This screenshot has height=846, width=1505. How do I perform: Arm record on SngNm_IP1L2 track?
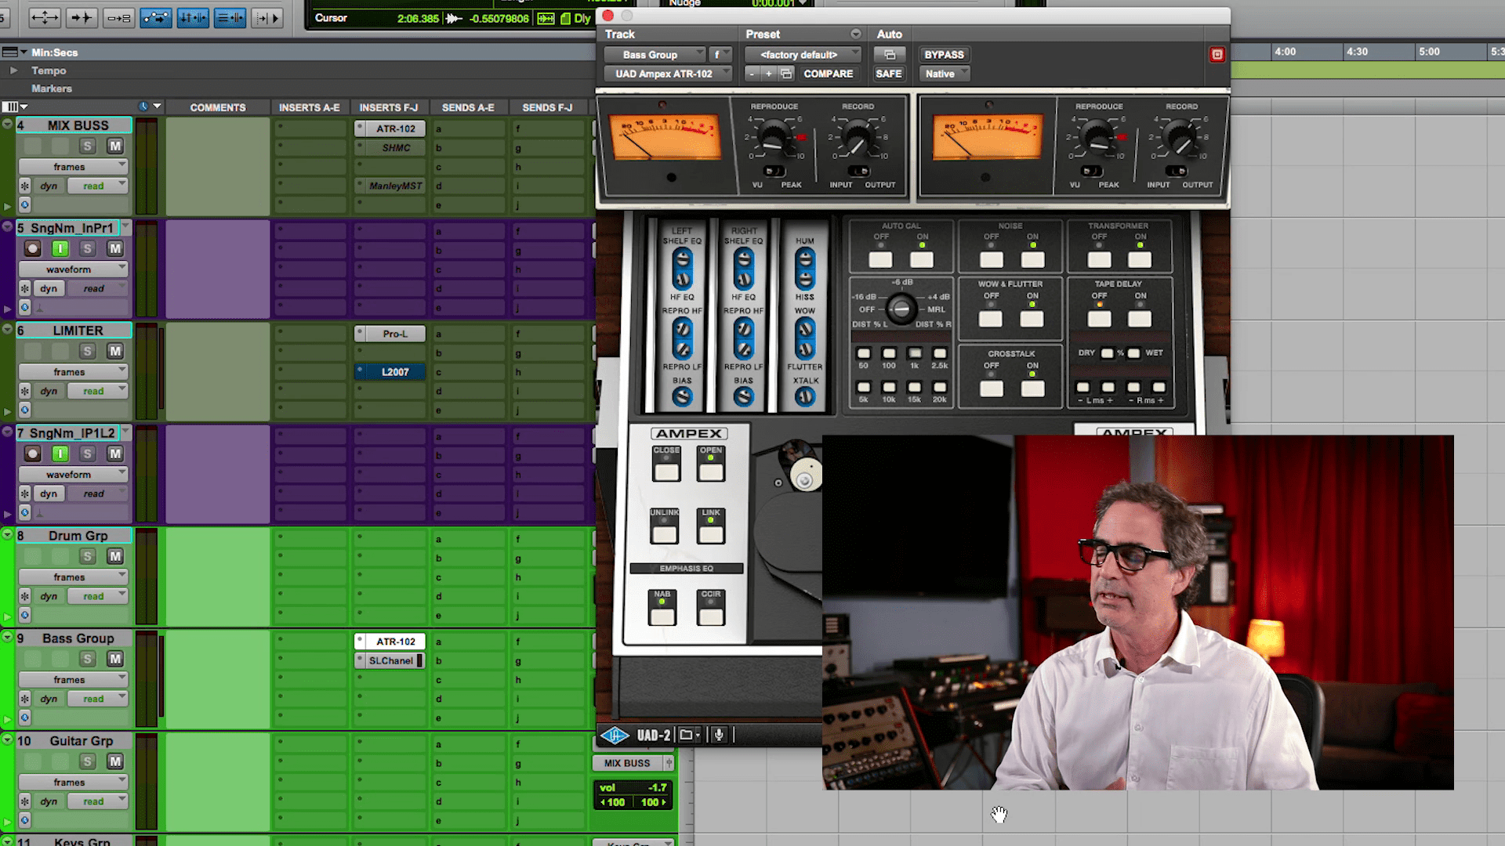pyautogui.click(x=32, y=454)
